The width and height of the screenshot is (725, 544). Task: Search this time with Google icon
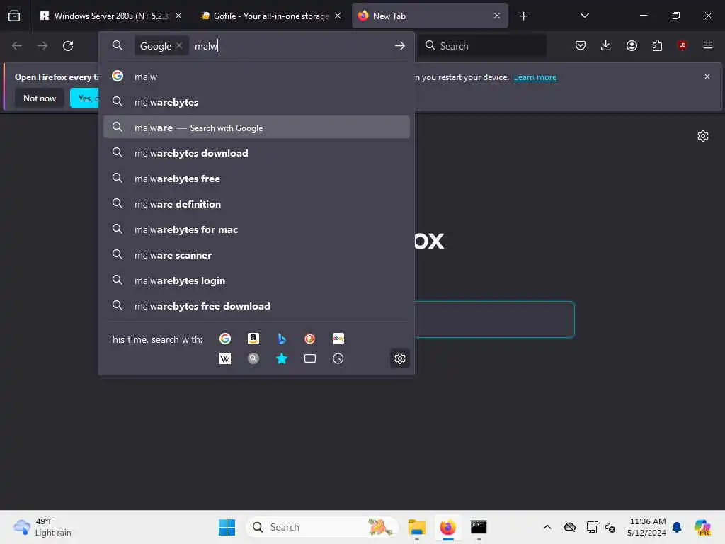pos(225,339)
